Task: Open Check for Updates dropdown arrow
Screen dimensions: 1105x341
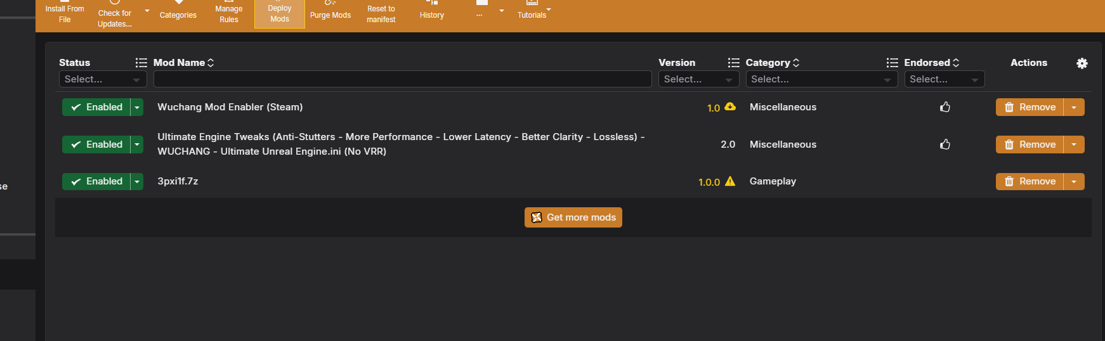Action: (x=147, y=11)
